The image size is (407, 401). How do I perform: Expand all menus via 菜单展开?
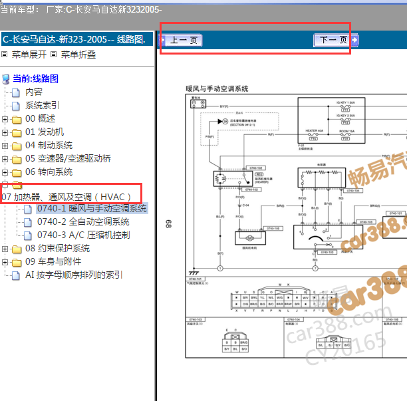point(29,55)
